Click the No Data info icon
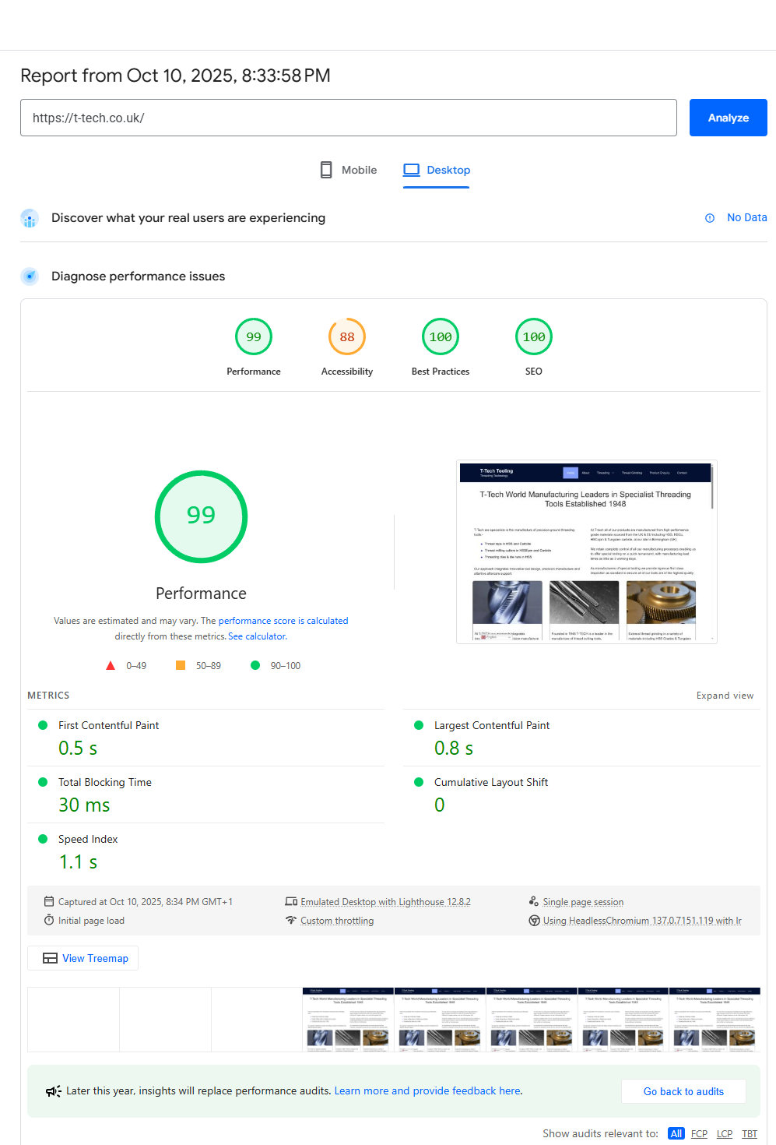The height and width of the screenshot is (1145, 776). tap(710, 218)
